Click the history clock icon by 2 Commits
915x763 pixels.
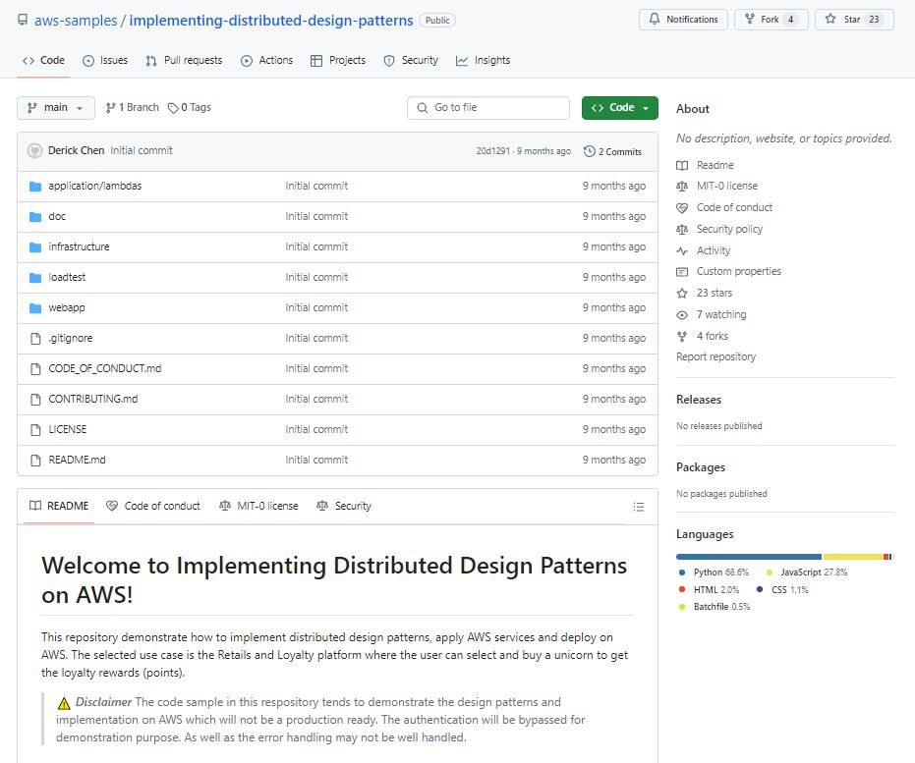pyautogui.click(x=590, y=151)
